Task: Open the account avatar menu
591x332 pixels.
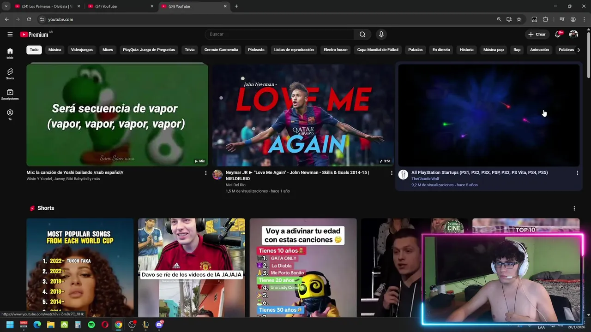Action: 573,34
